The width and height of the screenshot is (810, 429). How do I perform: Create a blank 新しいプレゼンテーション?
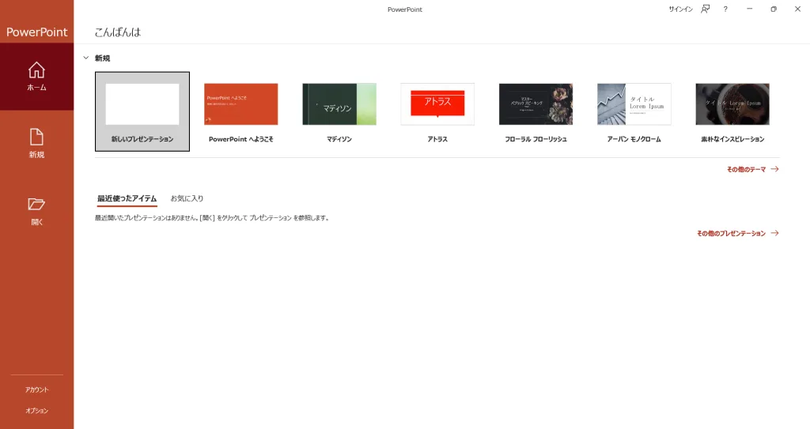142,105
